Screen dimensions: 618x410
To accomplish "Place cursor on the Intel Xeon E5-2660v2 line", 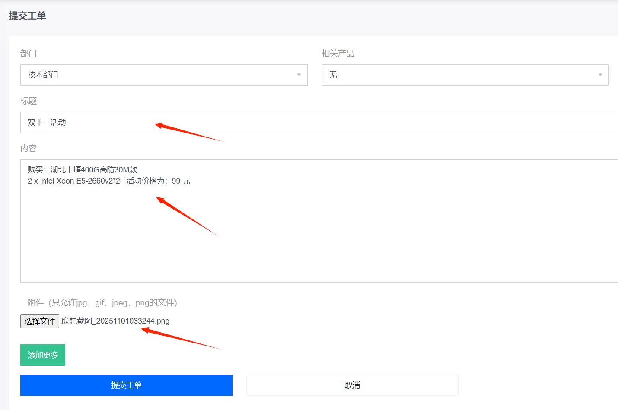I will tap(74, 181).
